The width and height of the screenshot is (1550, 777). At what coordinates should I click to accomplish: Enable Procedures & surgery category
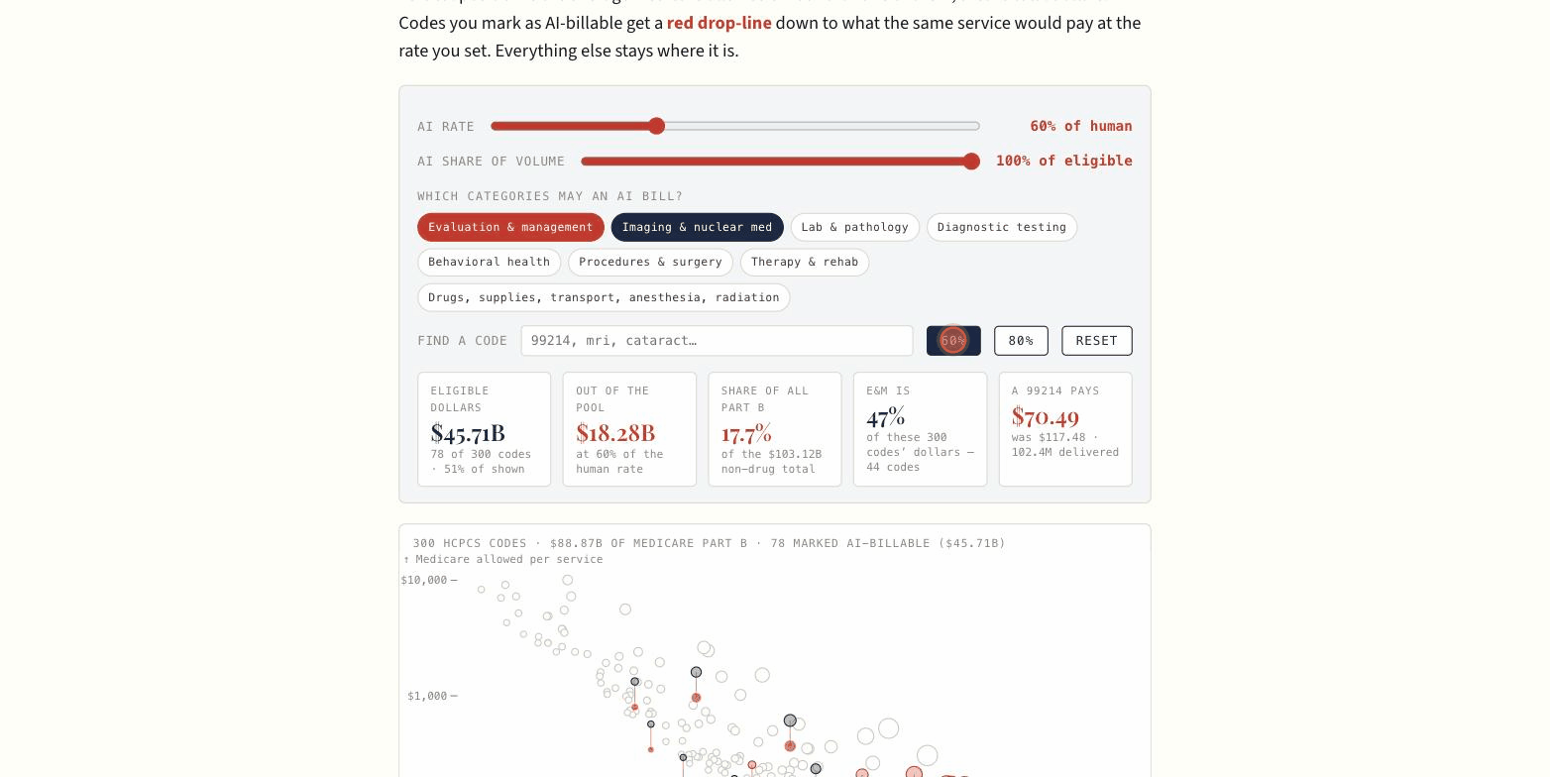[650, 263]
